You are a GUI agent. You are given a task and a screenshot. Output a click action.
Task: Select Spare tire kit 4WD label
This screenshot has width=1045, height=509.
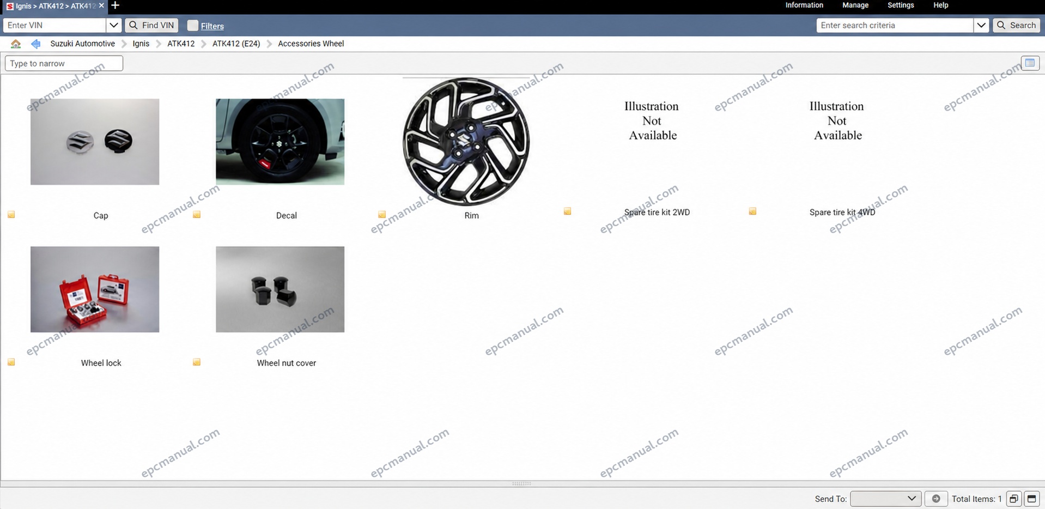[x=842, y=212]
